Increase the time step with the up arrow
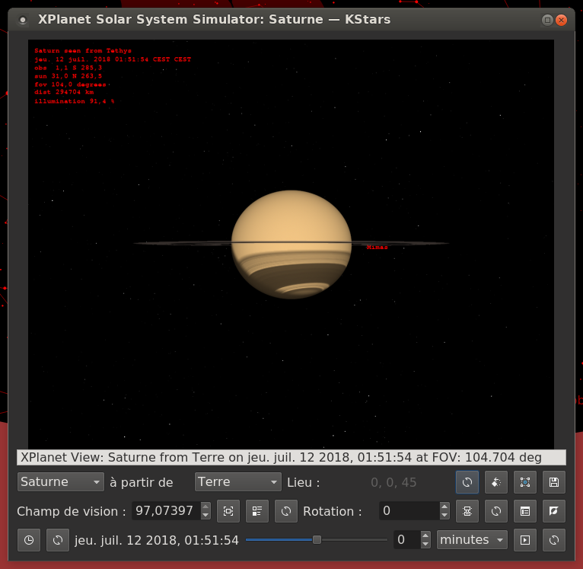583x569 pixels. coord(425,535)
